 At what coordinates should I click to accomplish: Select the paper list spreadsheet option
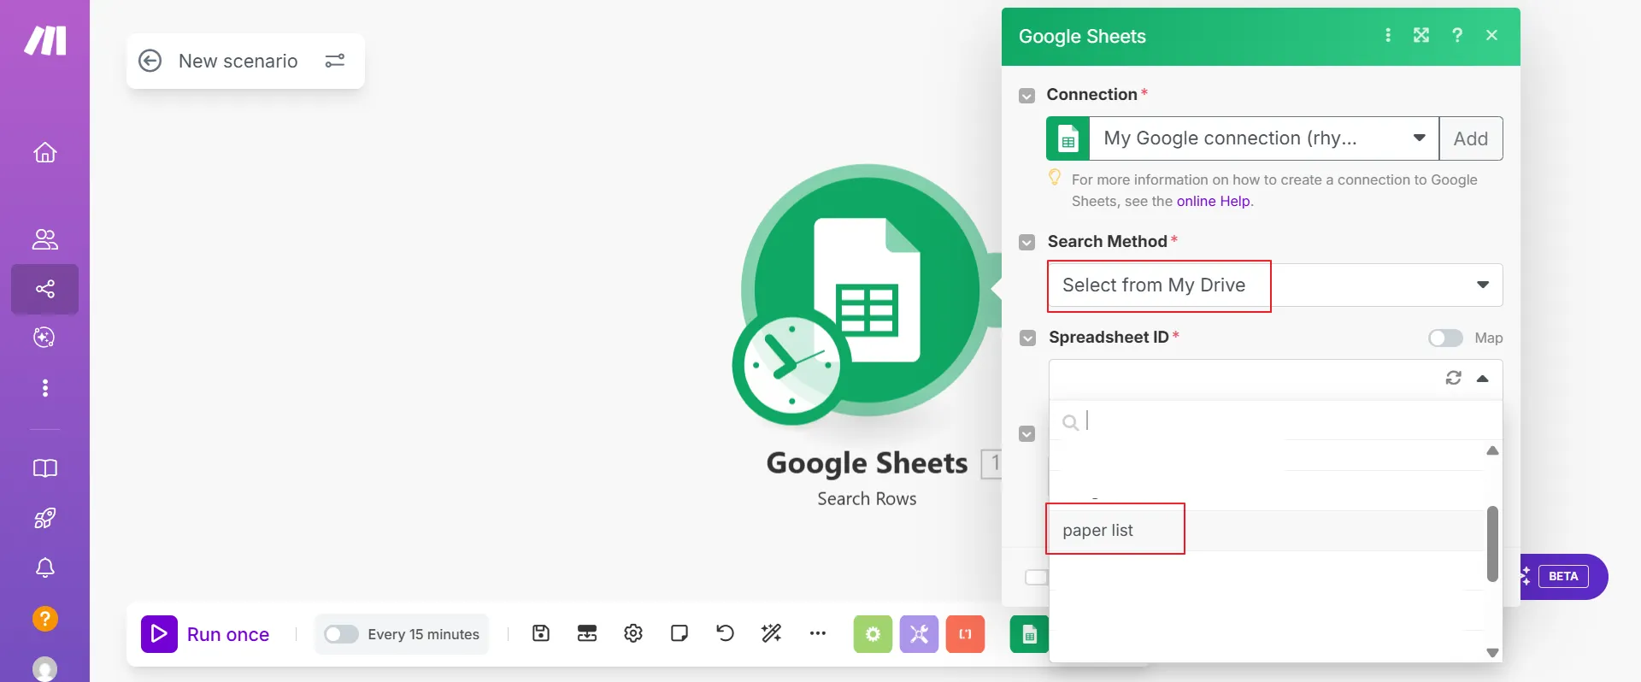tap(1265, 531)
